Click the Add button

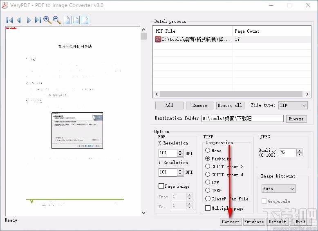169,105
